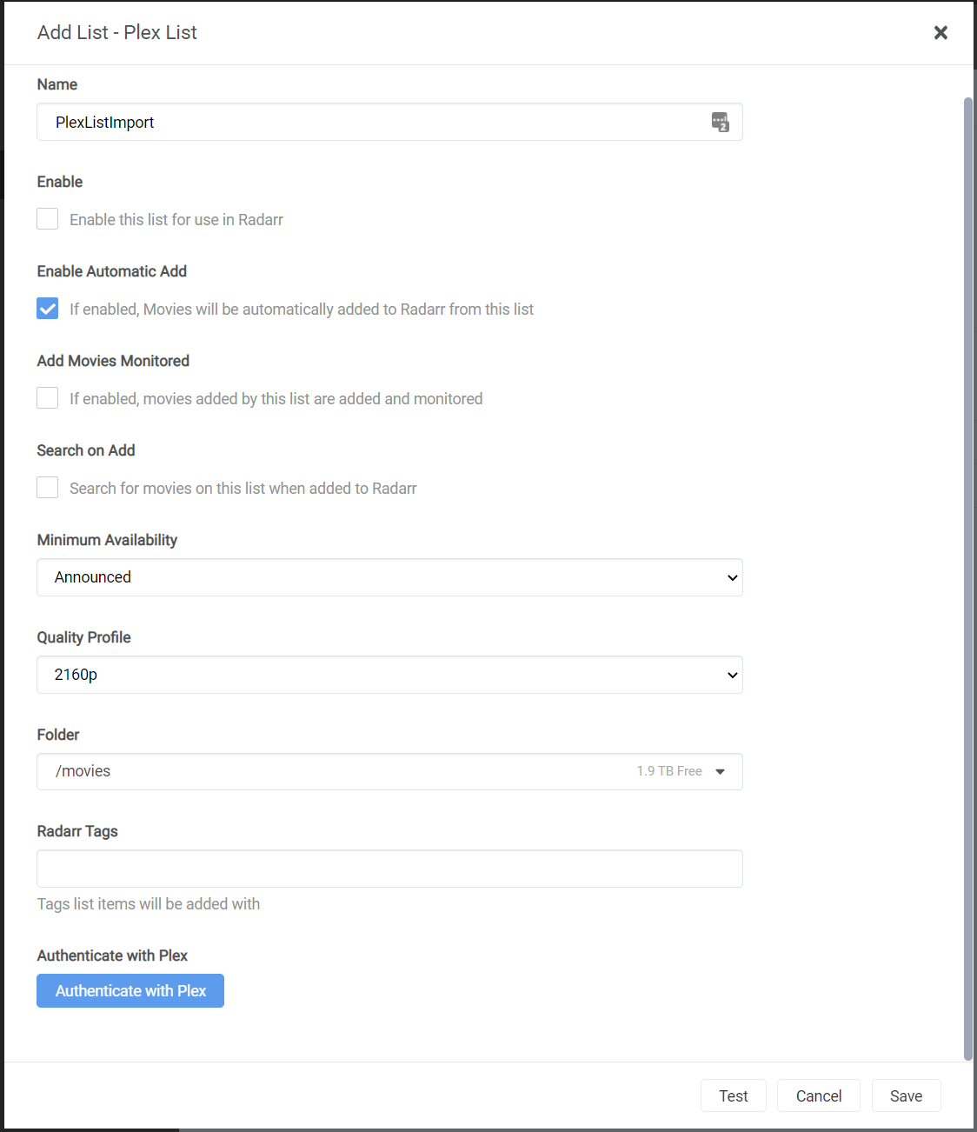The image size is (977, 1132).
Task: Click the dropdown caret icon on the Folder field
Action: tap(721, 771)
